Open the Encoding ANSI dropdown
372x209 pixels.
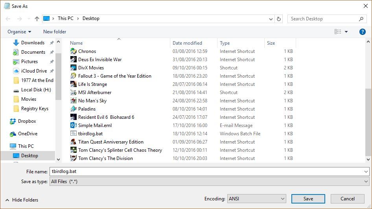click(x=257, y=199)
